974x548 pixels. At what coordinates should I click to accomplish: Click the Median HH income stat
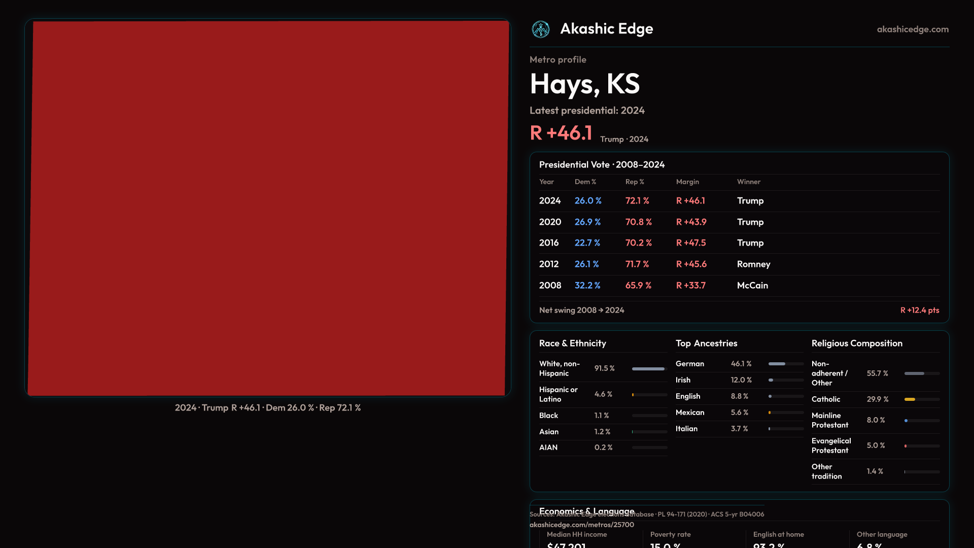point(576,535)
